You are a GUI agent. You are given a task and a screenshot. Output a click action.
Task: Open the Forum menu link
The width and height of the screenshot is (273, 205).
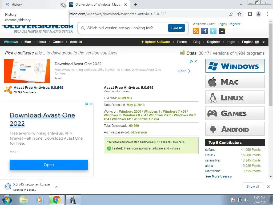(182, 42)
